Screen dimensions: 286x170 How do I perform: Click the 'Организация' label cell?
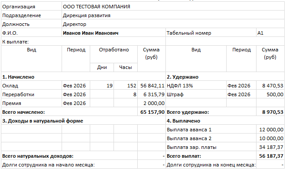click(31, 7)
